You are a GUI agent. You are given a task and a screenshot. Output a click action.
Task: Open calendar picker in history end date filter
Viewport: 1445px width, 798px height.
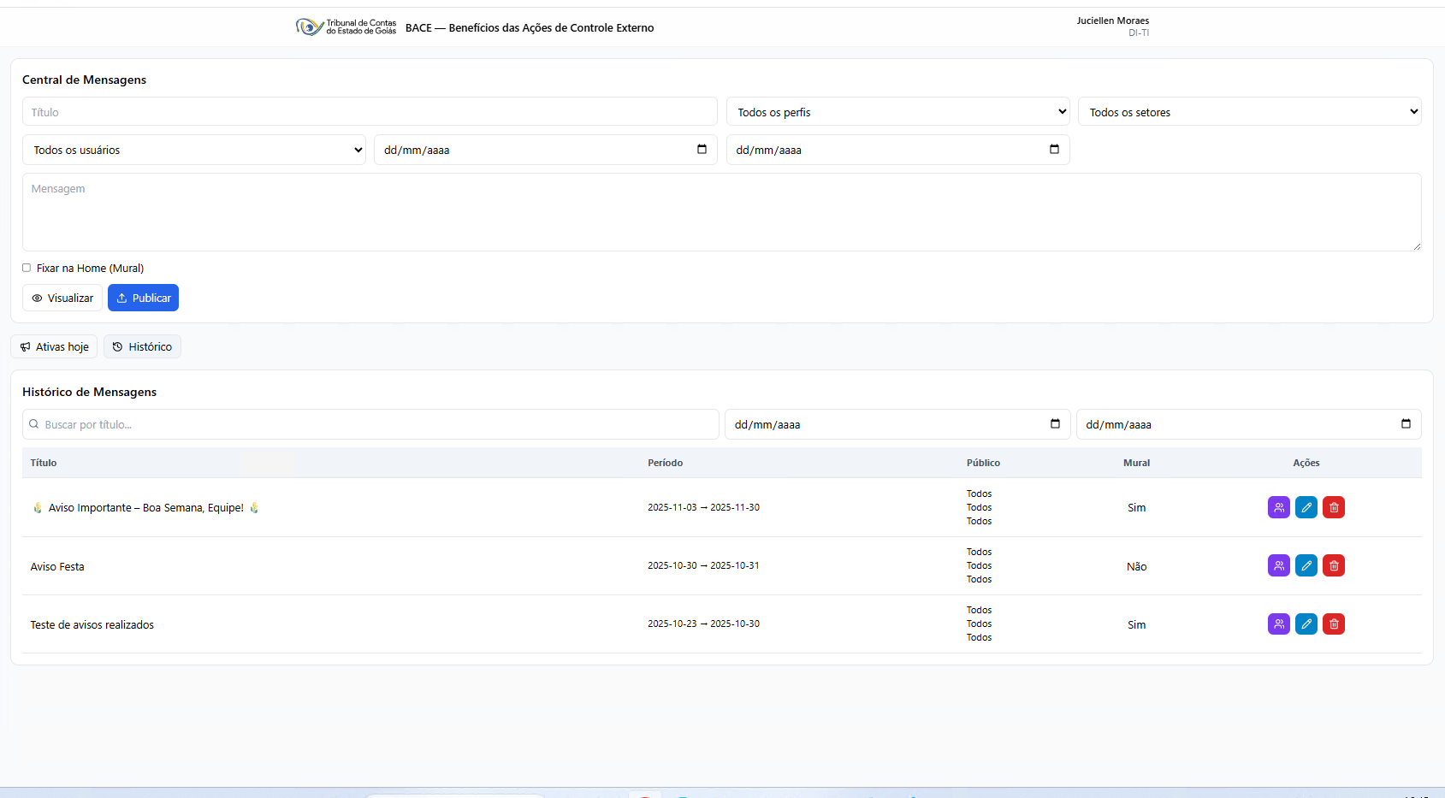pos(1405,424)
